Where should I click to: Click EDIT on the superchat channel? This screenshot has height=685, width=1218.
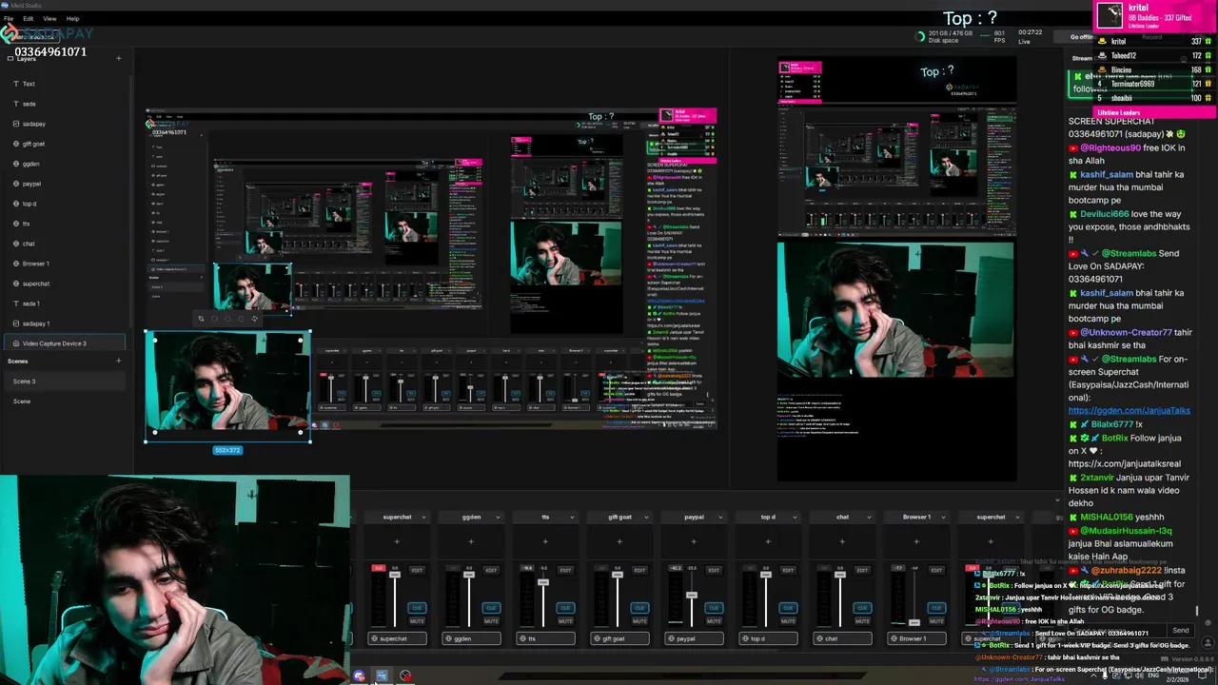(417, 570)
